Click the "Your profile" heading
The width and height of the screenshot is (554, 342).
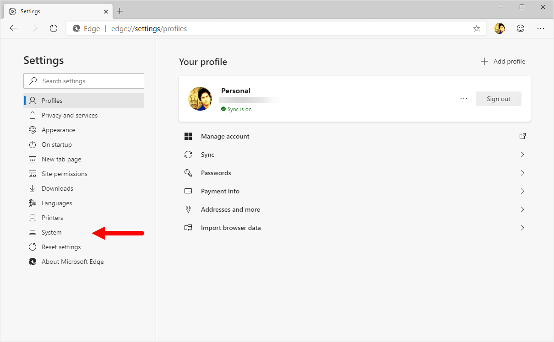click(203, 62)
